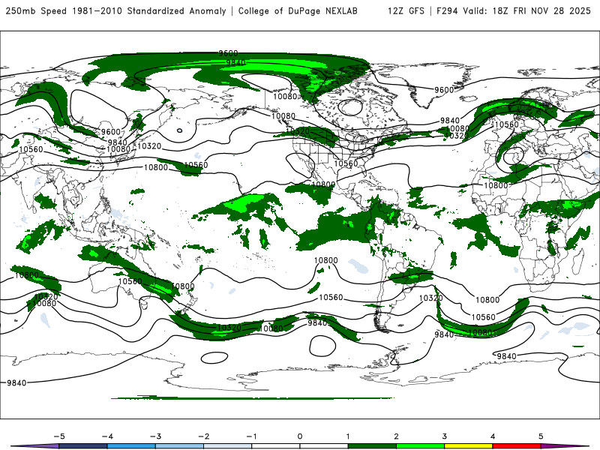Select the dark navy -5 to -4 colorbar segment

click(x=83, y=446)
